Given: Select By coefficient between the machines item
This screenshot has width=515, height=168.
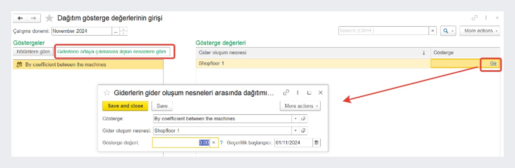Looking at the screenshot, I should click(x=66, y=65).
